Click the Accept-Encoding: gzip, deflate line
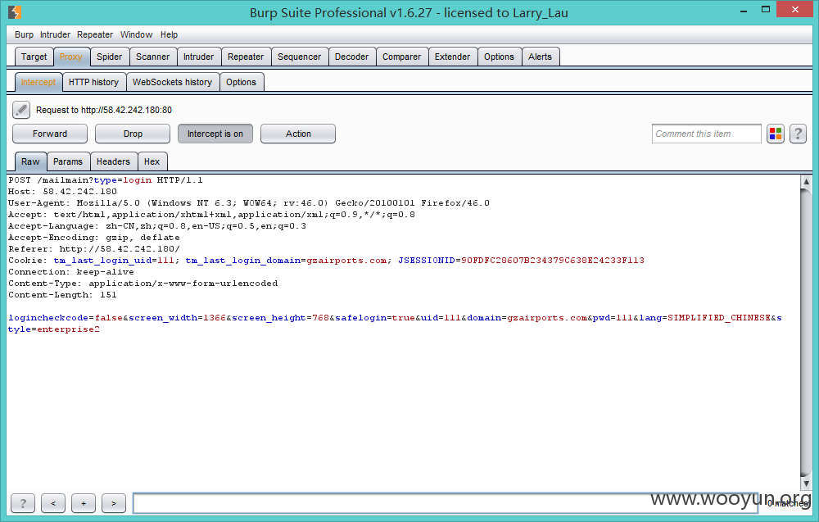This screenshot has height=522, width=819. 94,237
